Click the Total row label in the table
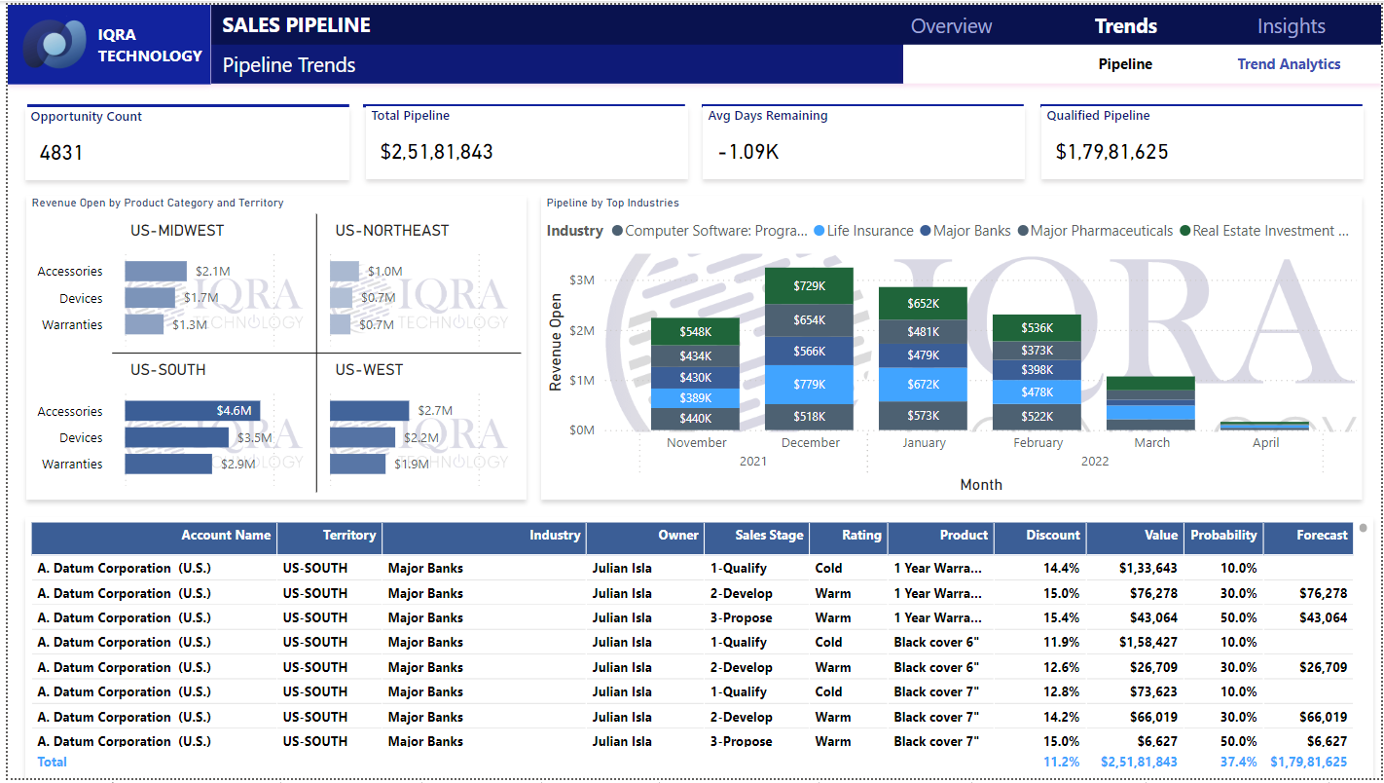The image size is (1384, 783). click(52, 762)
